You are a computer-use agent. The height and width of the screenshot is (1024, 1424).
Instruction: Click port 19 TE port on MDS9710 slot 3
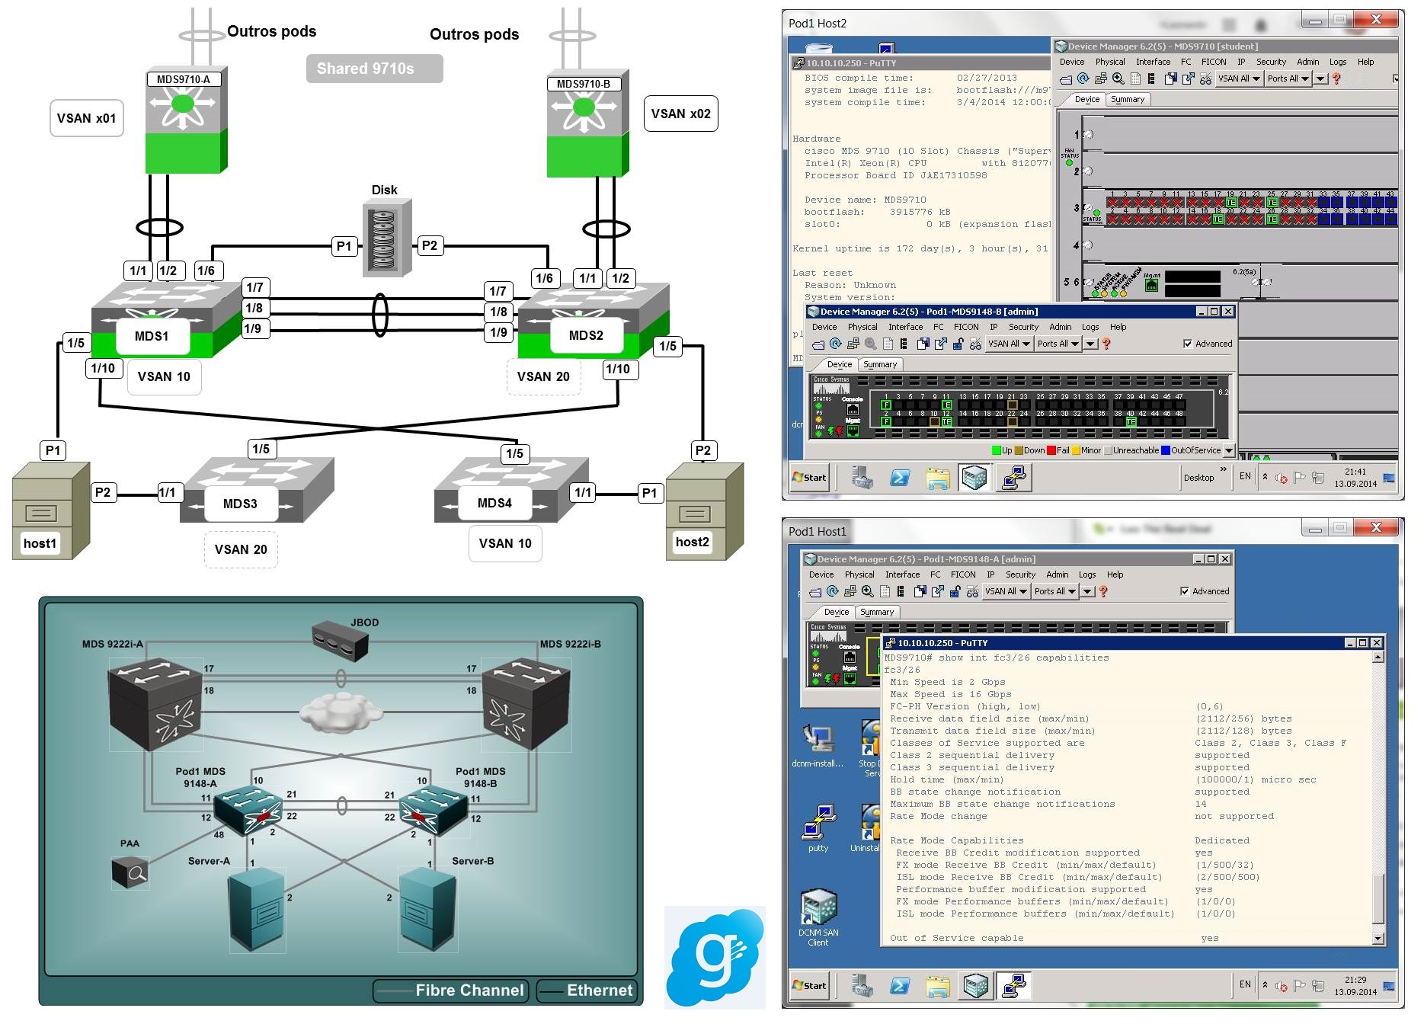point(1230,203)
